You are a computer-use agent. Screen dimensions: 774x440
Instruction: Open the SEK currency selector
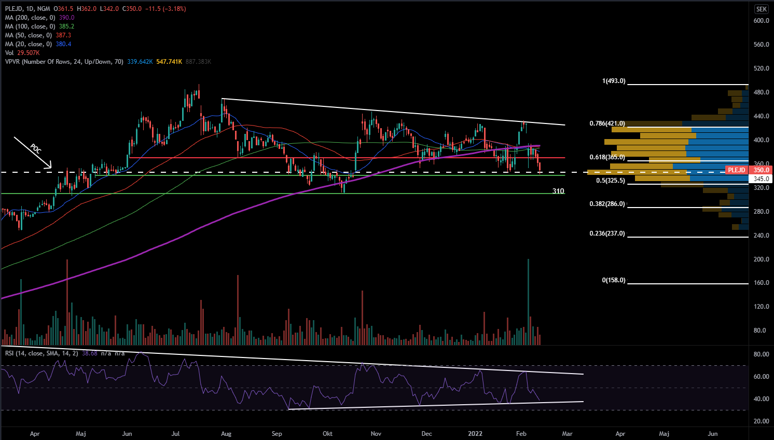click(x=761, y=9)
